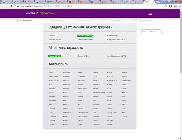Screen dimensions: 182x140
Task: Select Екатеринбург as owner region
Action: [113, 36]
